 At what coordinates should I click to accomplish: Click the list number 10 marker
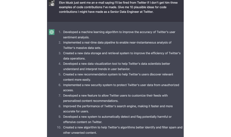coord(59,127)
